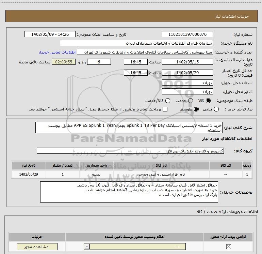Click the delivery province field تهران

click(187, 83)
